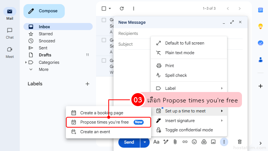Click the Send button
Viewport: 268px width, 151px height.
coord(129,142)
